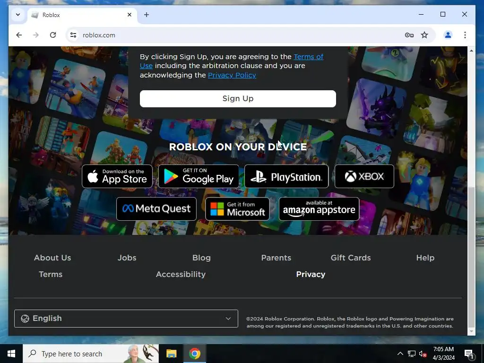Open File Explorer from the taskbar

pyautogui.click(x=171, y=354)
